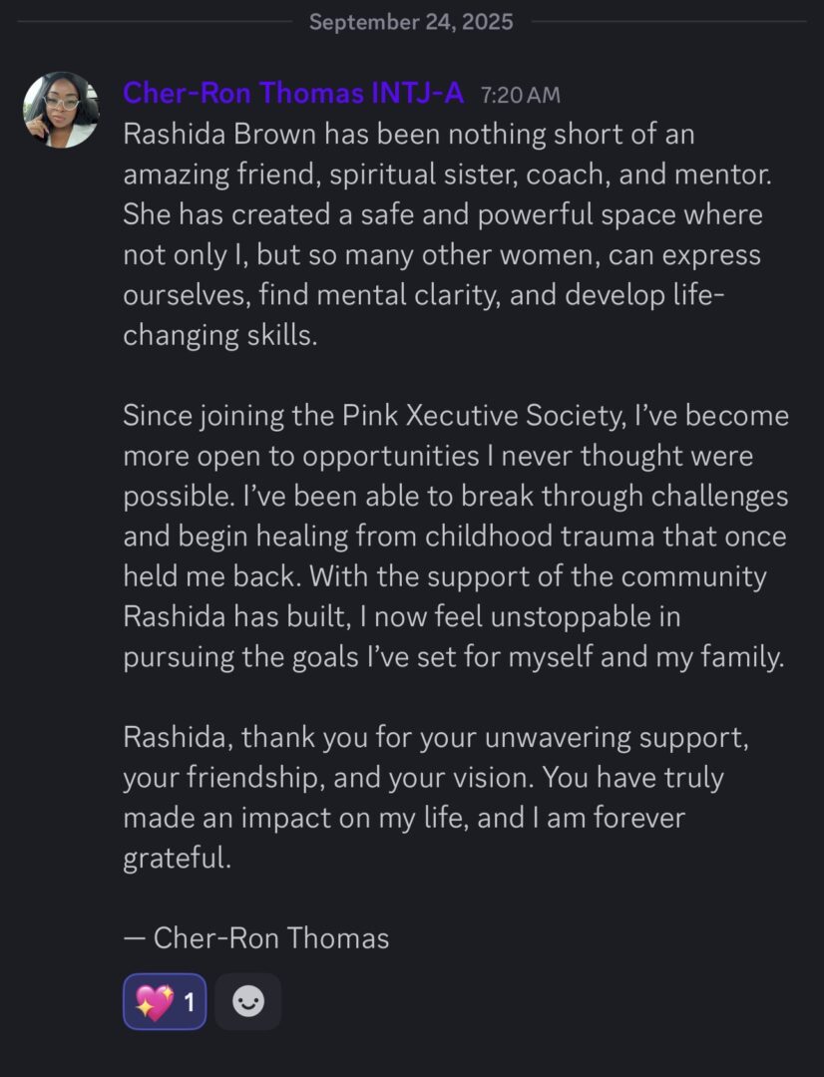Click the signature line — Cher-Ron Thomas

(x=256, y=937)
